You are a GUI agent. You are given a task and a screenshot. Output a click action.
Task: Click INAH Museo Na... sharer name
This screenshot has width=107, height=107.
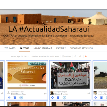[18, 94]
